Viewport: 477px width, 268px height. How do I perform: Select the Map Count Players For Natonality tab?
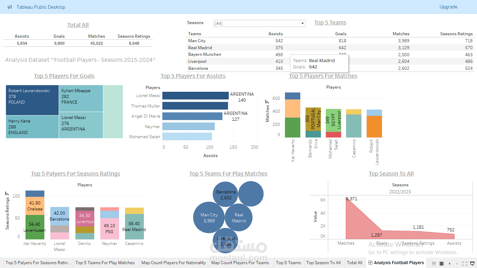(174, 263)
